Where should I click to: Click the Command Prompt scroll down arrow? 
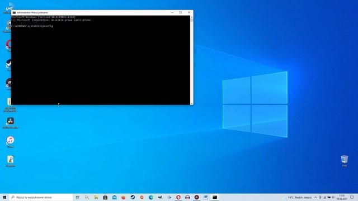coord(191,103)
